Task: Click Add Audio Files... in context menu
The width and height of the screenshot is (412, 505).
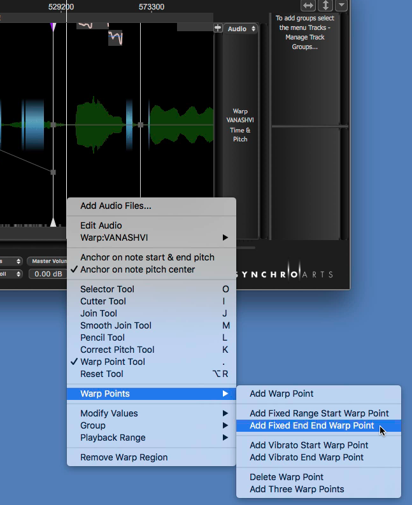Action: pos(116,206)
